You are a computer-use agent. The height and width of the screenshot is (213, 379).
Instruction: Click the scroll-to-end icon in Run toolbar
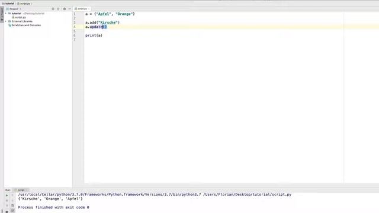tap(12, 211)
